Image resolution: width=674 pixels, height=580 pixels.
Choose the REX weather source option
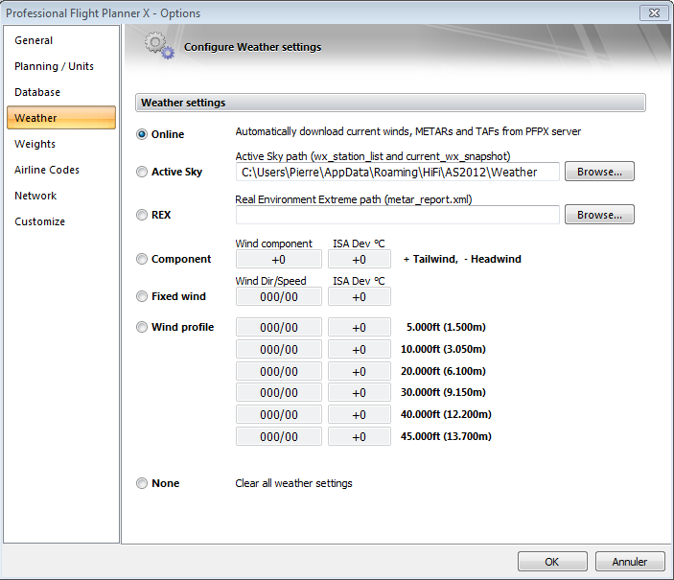click(142, 216)
